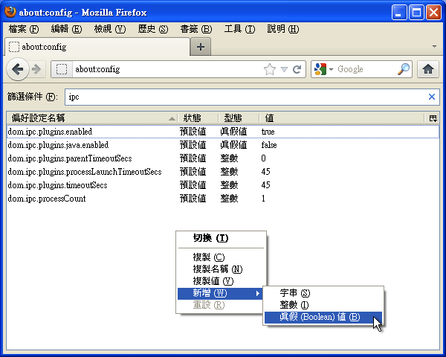Choose 複製 (C) in context menu

pyautogui.click(x=221, y=257)
